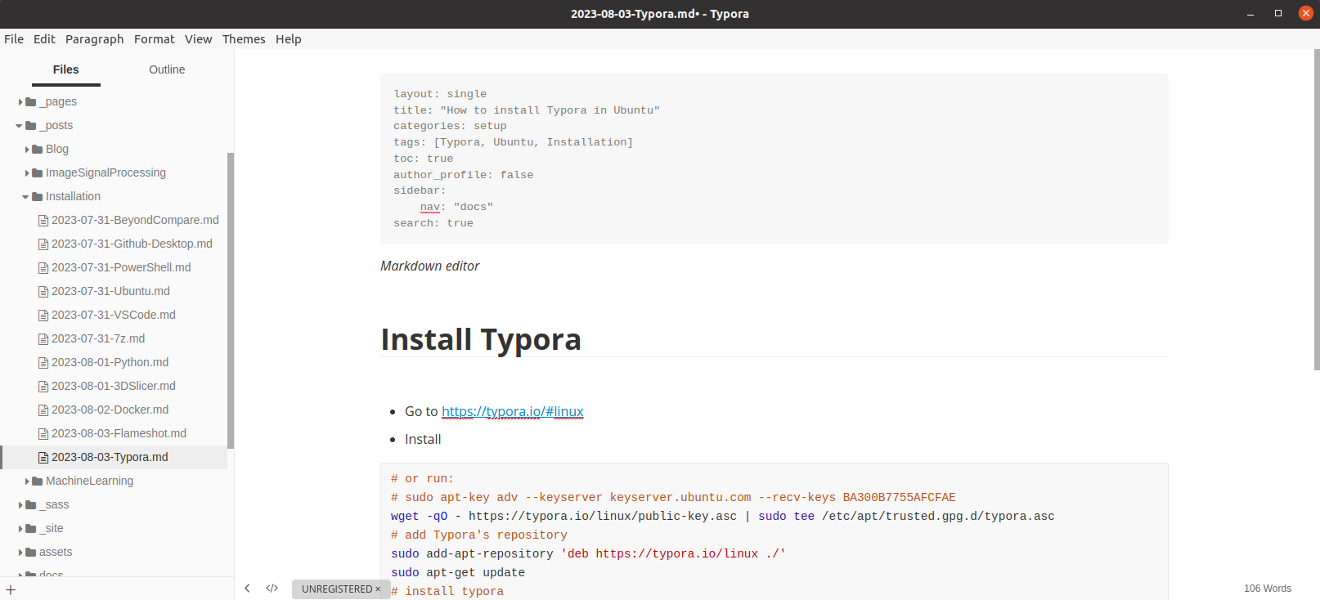Click the 'Install' bullet item
This screenshot has width=1320, height=600.
point(423,439)
